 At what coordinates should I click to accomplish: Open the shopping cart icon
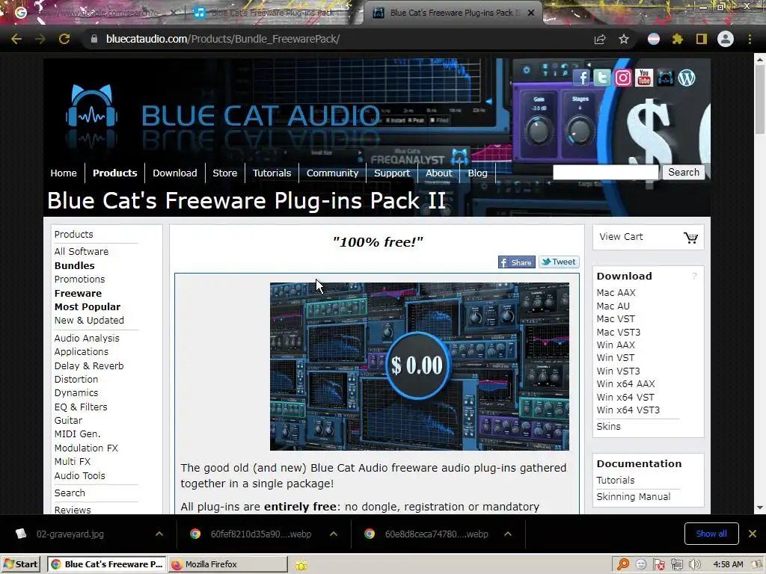[x=690, y=237]
